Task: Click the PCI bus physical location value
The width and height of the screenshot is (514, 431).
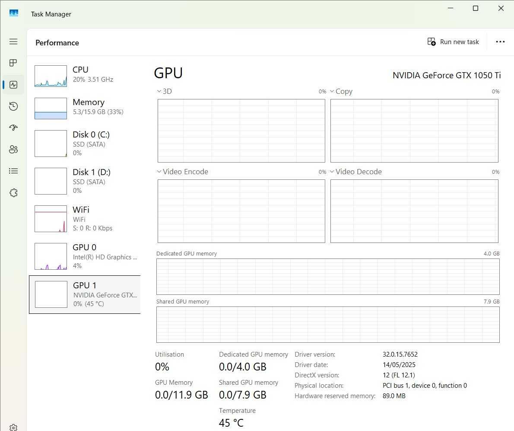Action: pos(425,386)
